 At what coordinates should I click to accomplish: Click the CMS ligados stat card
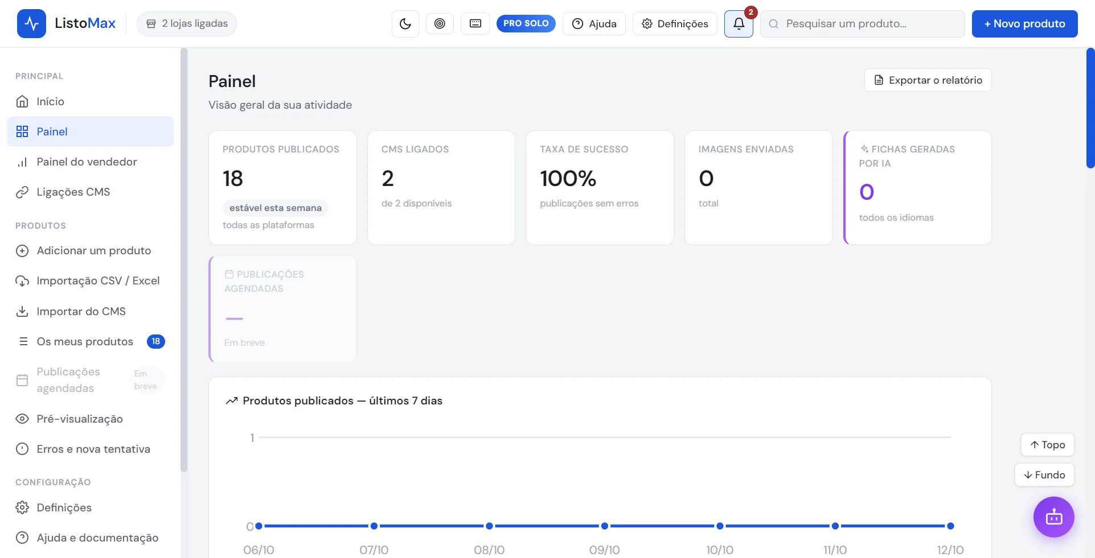pyautogui.click(x=441, y=188)
